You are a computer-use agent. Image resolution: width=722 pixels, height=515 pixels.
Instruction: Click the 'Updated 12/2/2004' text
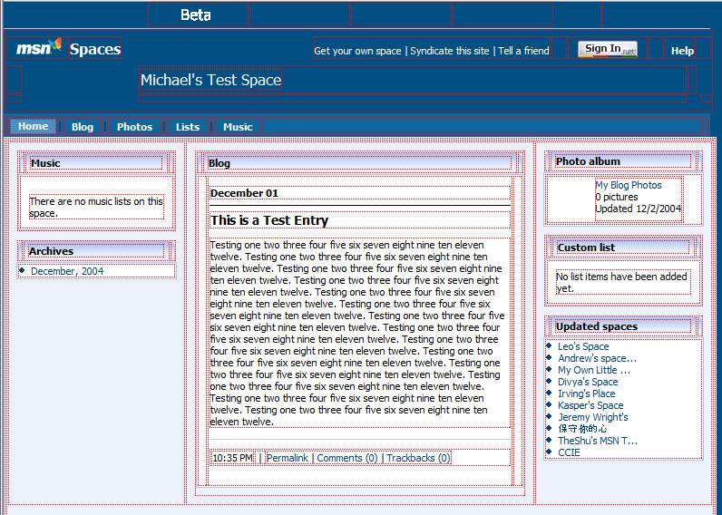(638, 209)
